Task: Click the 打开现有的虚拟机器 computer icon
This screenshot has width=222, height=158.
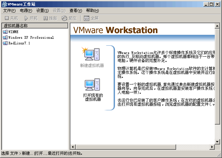Action: 92,84
